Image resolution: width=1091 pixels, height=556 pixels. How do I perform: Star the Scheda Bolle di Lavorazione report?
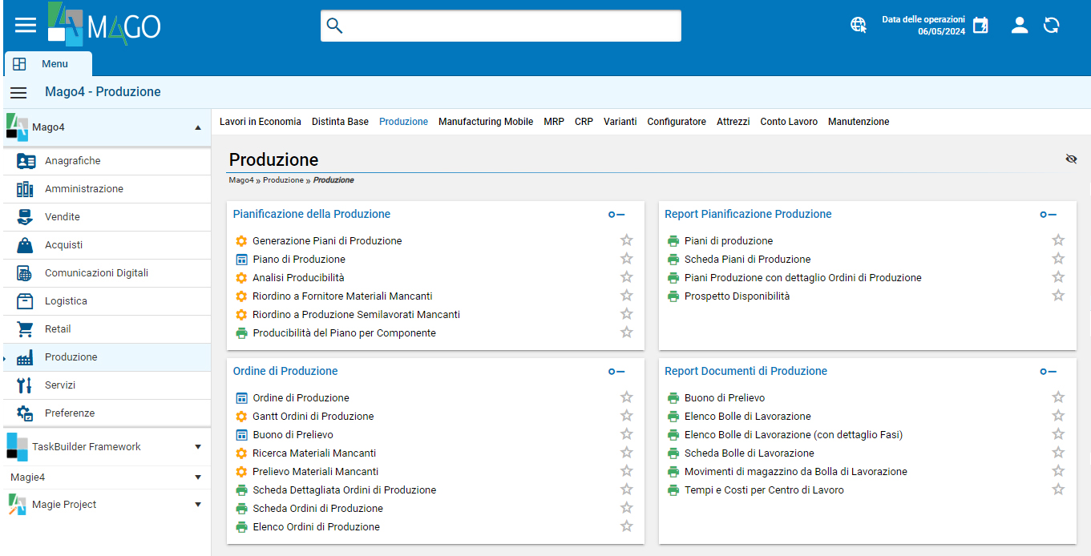[x=1058, y=453]
